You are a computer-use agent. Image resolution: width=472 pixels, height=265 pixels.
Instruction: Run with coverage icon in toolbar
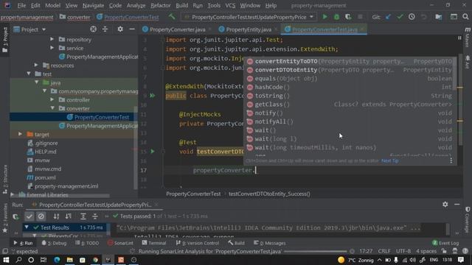[348, 17]
